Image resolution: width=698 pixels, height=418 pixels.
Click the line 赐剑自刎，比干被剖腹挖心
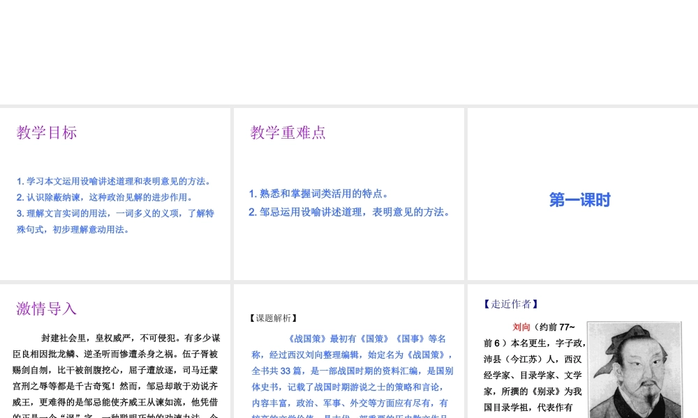click(115, 370)
